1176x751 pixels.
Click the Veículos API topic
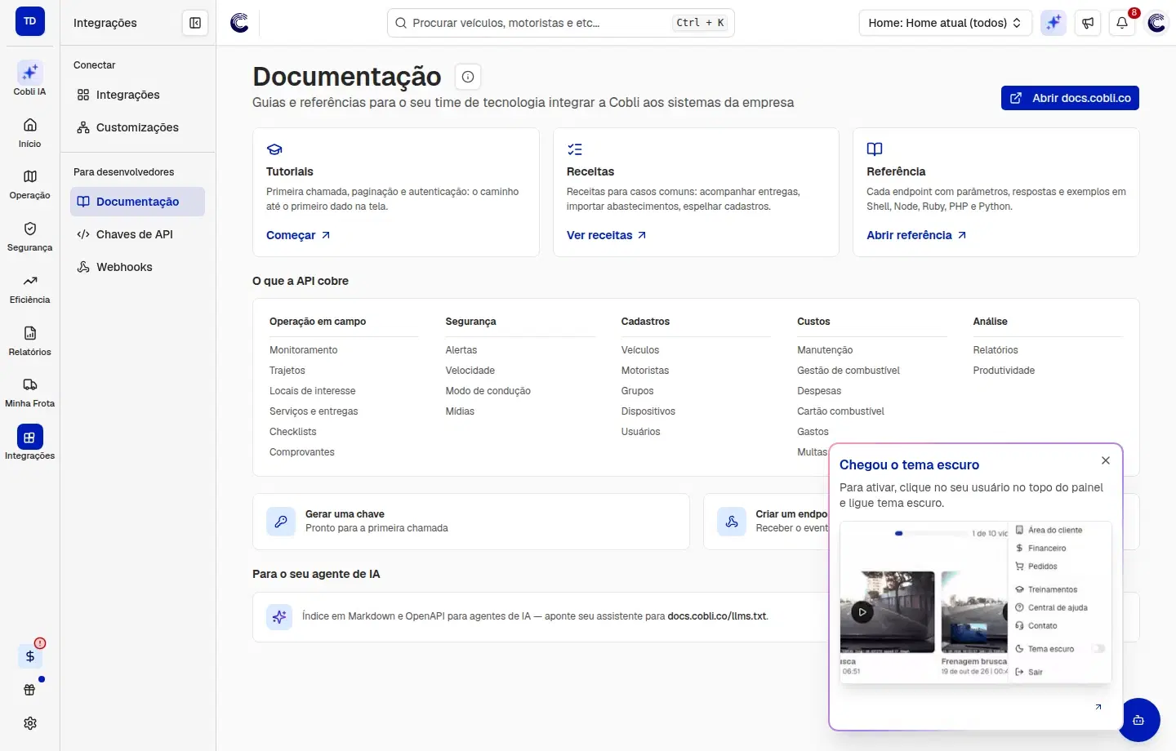point(640,350)
